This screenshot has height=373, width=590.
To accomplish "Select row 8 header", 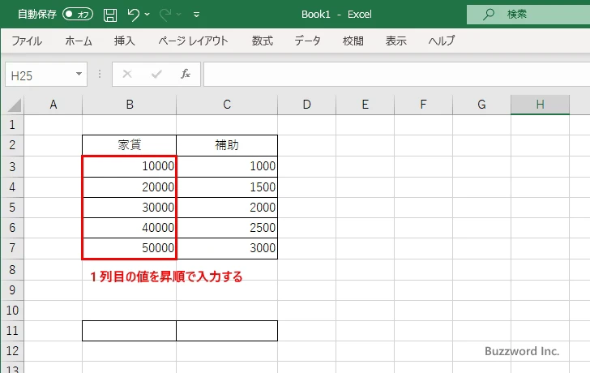I will coord(12,269).
